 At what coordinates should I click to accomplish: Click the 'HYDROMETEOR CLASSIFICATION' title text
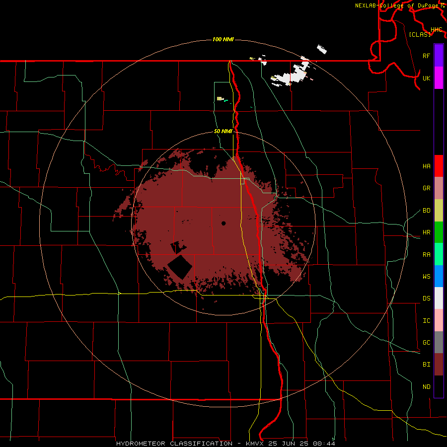pos(174,444)
